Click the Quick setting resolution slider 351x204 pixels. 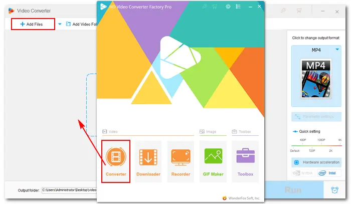[316, 146]
